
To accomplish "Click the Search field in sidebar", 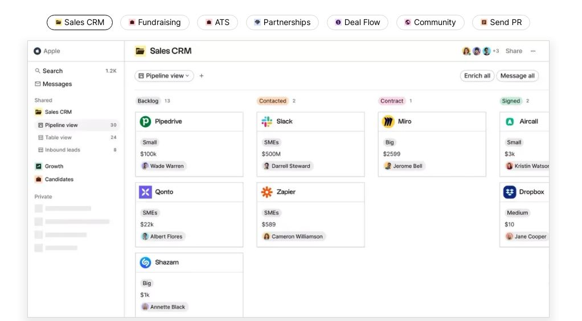I will pos(52,71).
